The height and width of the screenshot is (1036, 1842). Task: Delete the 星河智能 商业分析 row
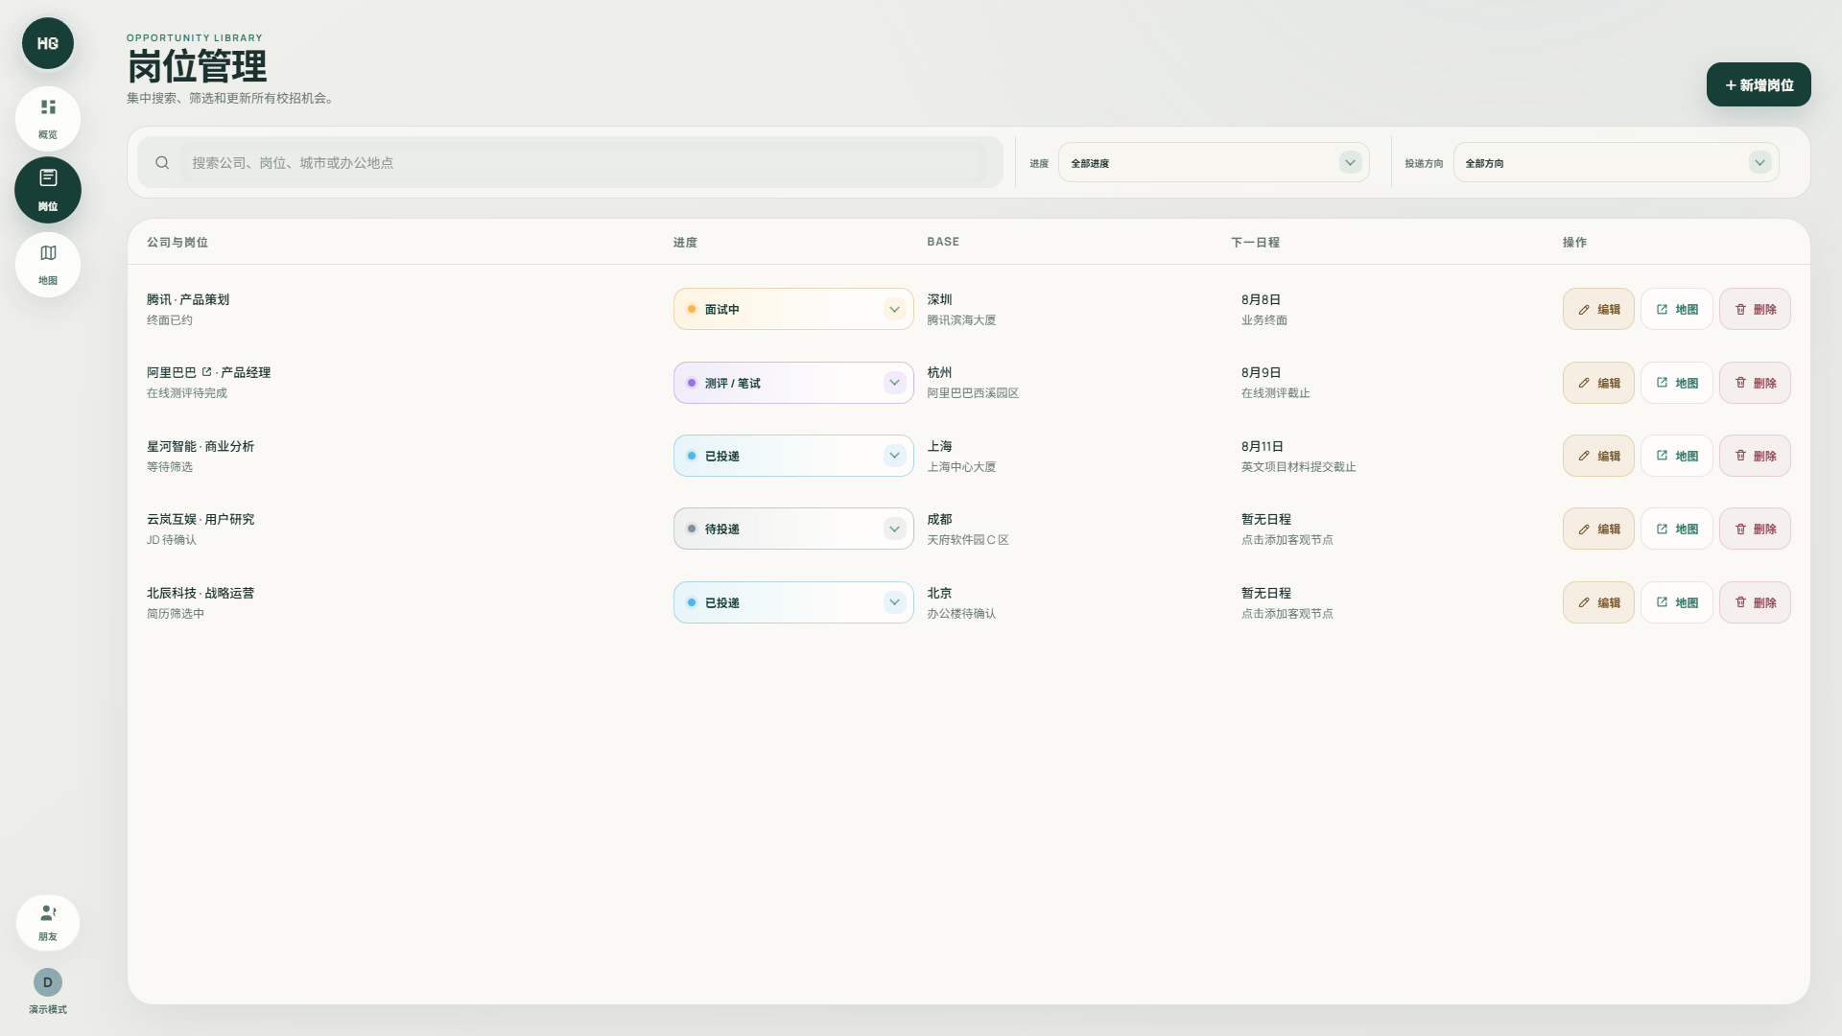(x=1755, y=456)
